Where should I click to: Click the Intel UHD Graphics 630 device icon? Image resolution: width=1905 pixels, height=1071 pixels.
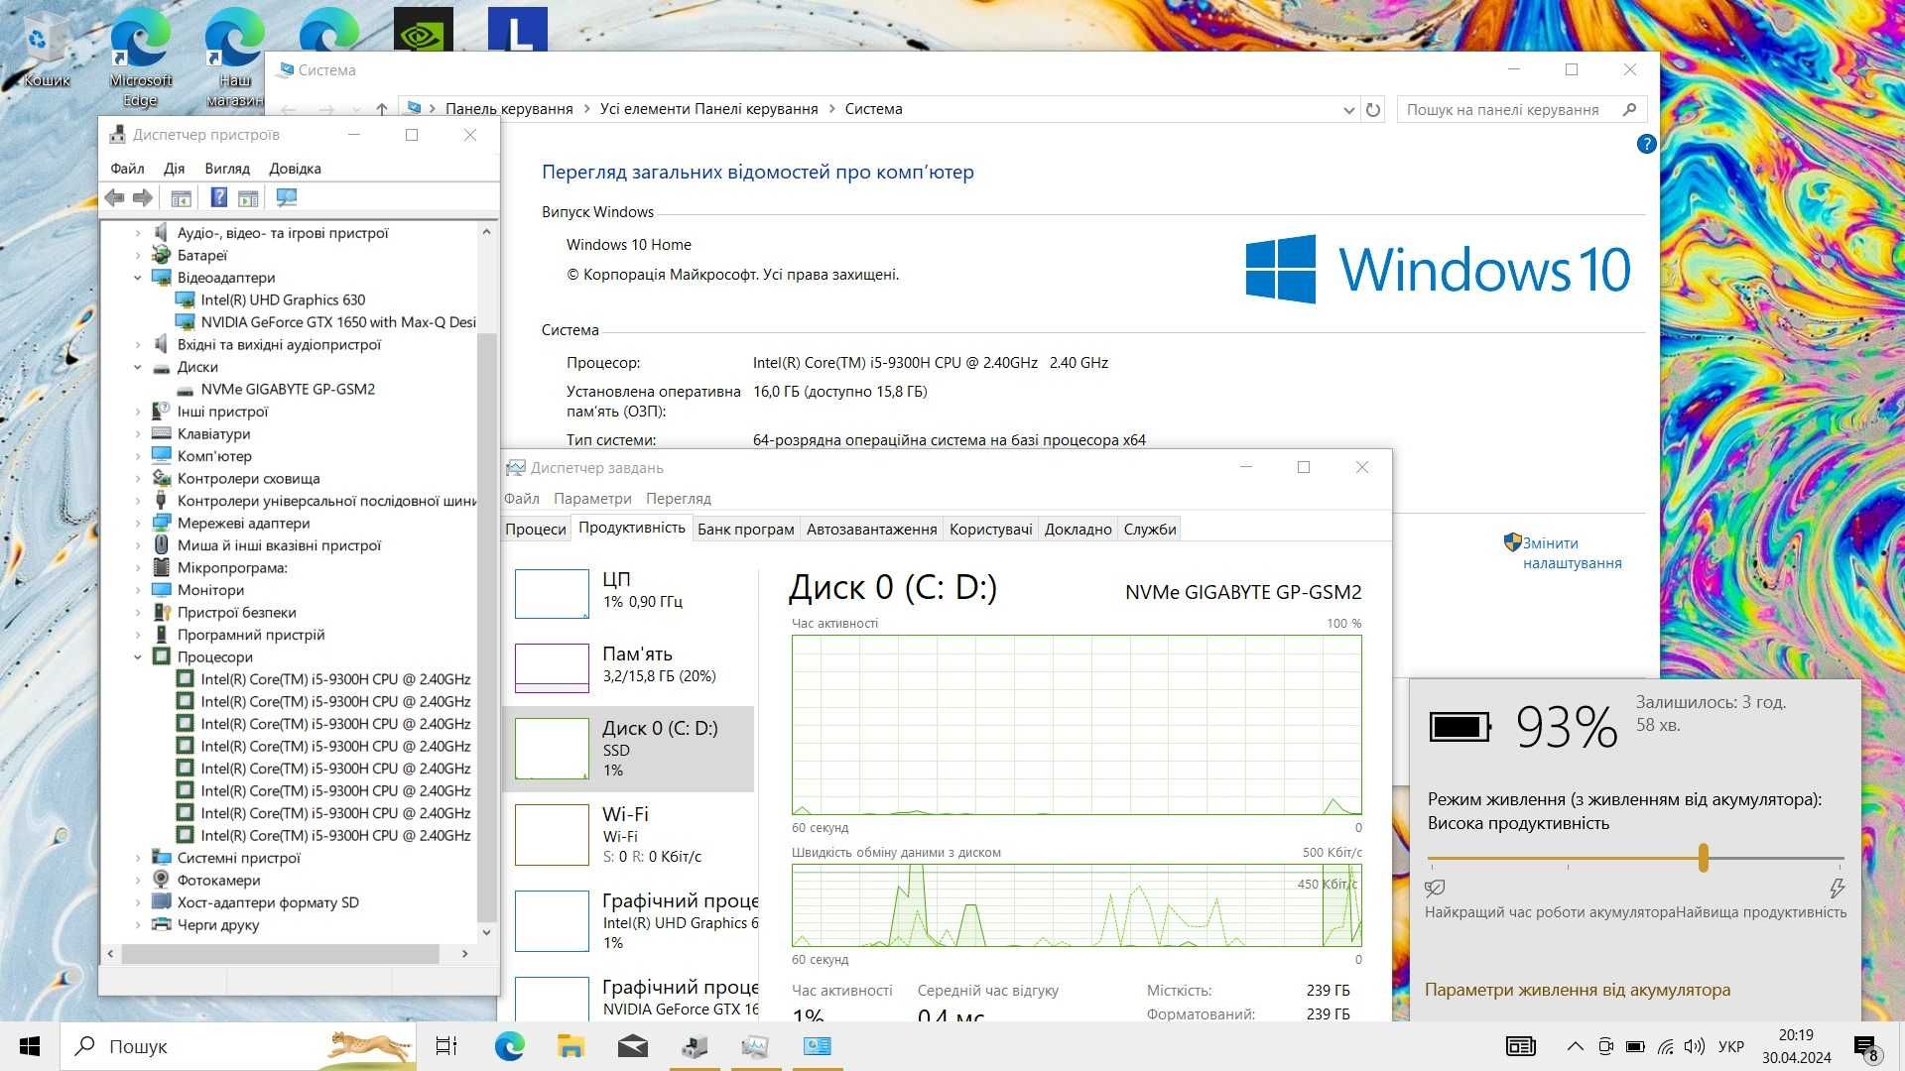click(x=185, y=299)
